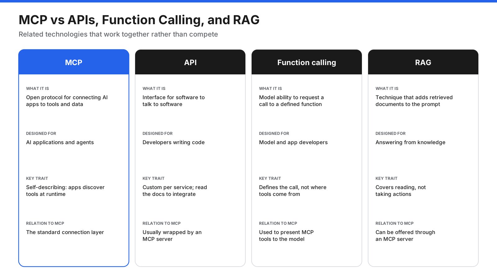Click 'Usually wrapped by an MCP server'
The height and width of the screenshot is (279, 497).
tap(172, 236)
